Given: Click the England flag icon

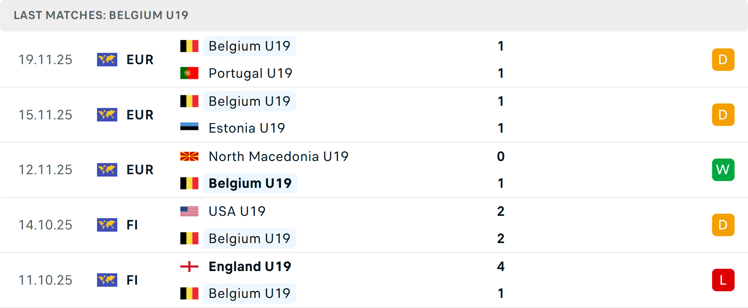Looking at the screenshot, I should point(189,266).
